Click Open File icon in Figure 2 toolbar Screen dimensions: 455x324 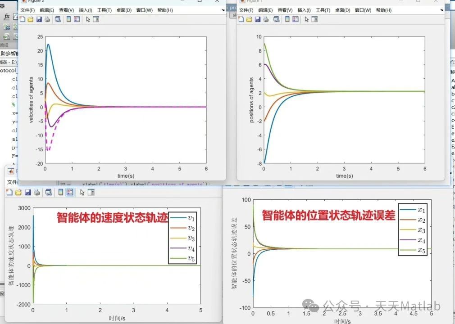coord(31,19)
